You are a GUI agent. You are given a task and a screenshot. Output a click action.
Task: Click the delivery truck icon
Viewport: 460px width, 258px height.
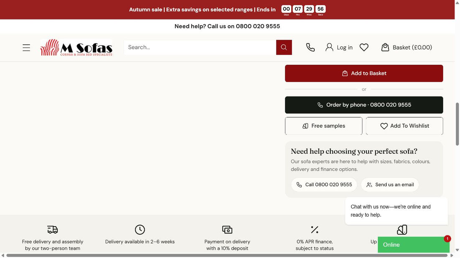click(x=53, y=230)
